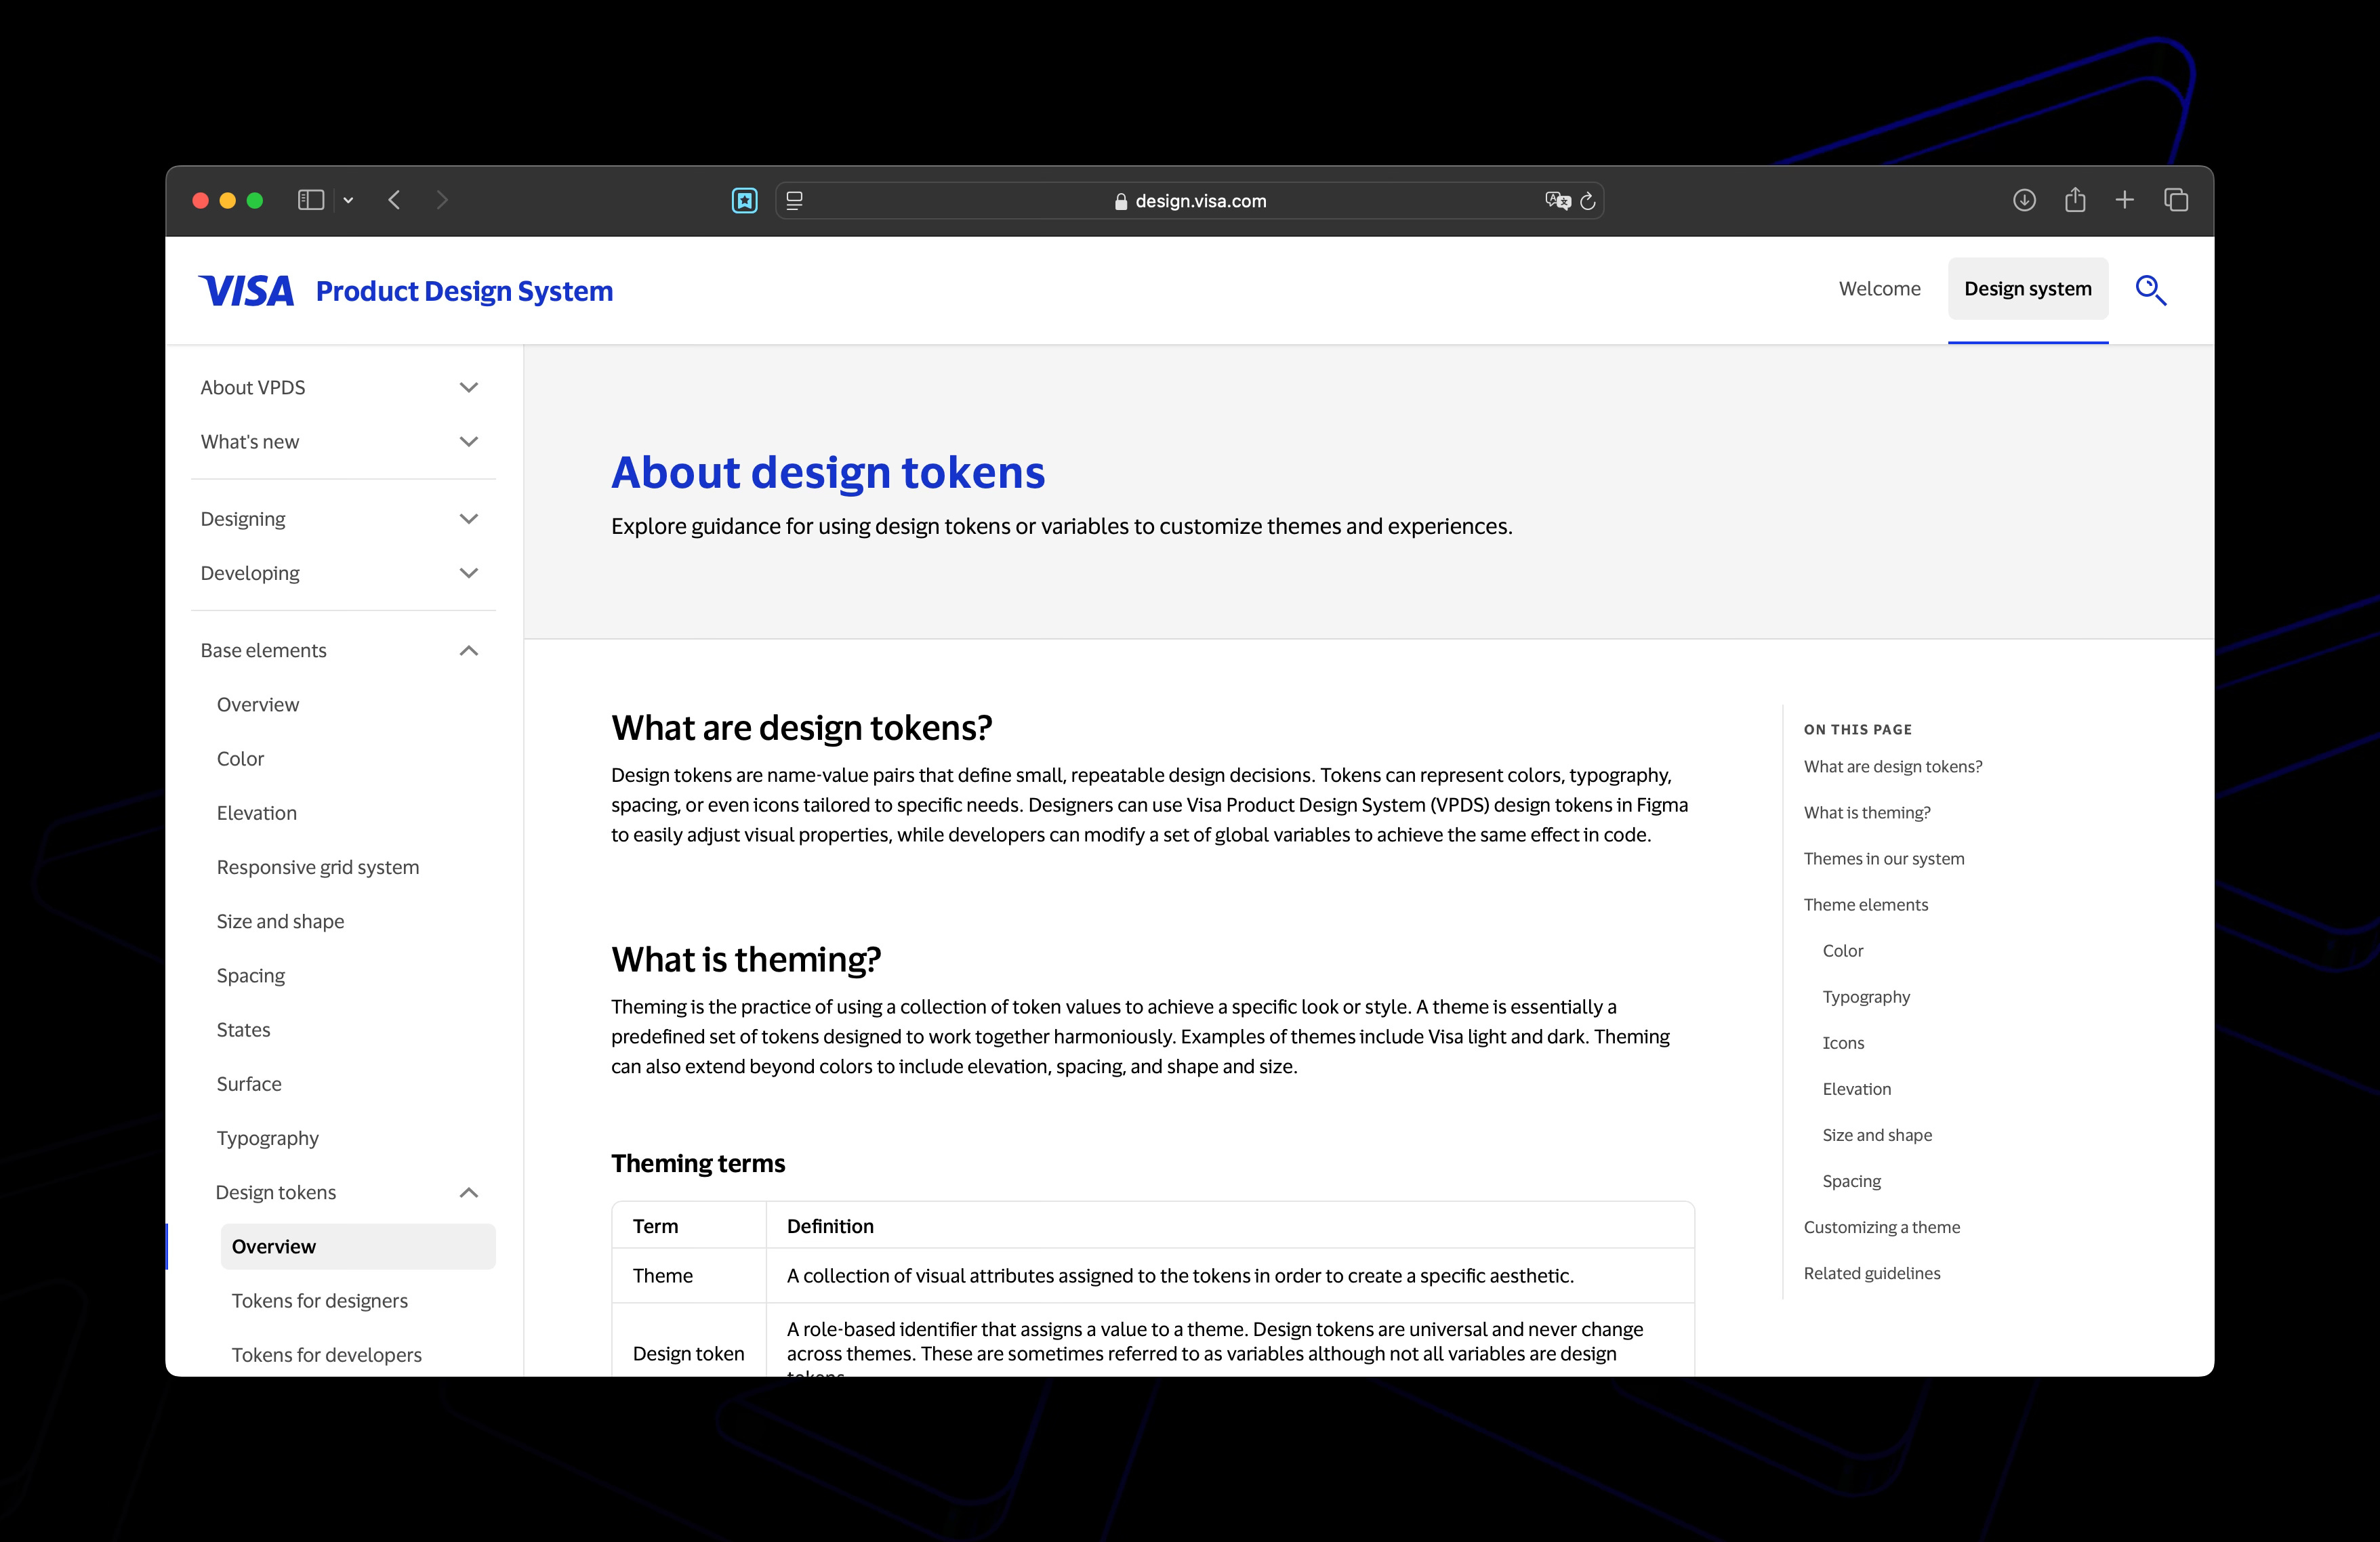Open Tokens for developers page

point(327,1354)
